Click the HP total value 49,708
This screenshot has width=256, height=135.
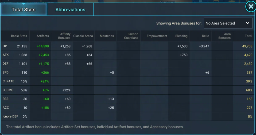(247, 46)
